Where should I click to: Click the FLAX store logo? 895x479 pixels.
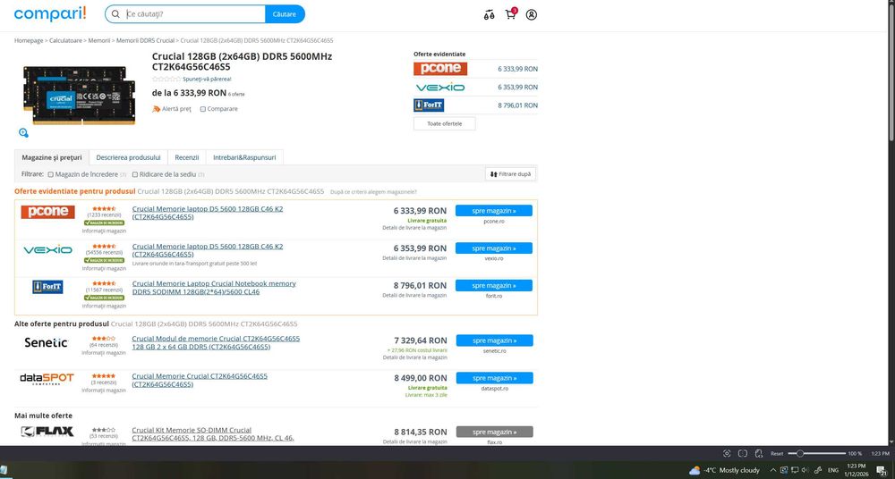click(x=47, y=432)
